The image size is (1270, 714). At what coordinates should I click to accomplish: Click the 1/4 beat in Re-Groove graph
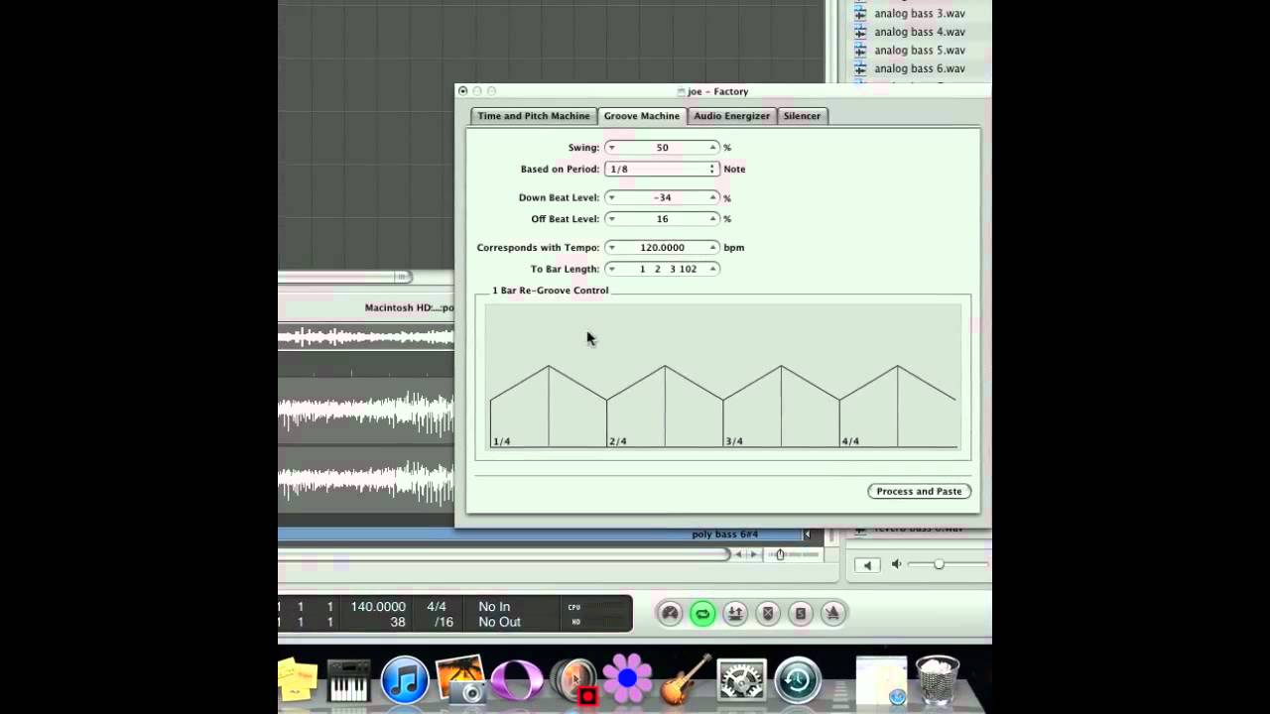click(502, 441)
